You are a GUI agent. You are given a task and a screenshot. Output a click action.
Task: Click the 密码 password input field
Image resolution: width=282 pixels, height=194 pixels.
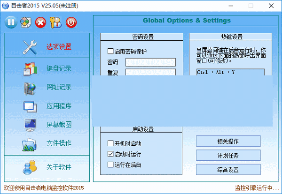point(150,62)
